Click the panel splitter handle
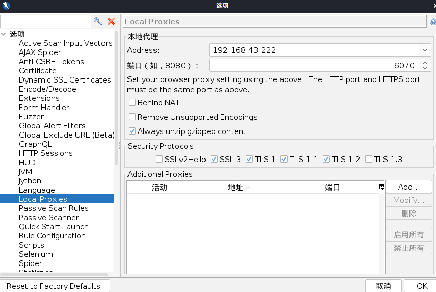 119,146
